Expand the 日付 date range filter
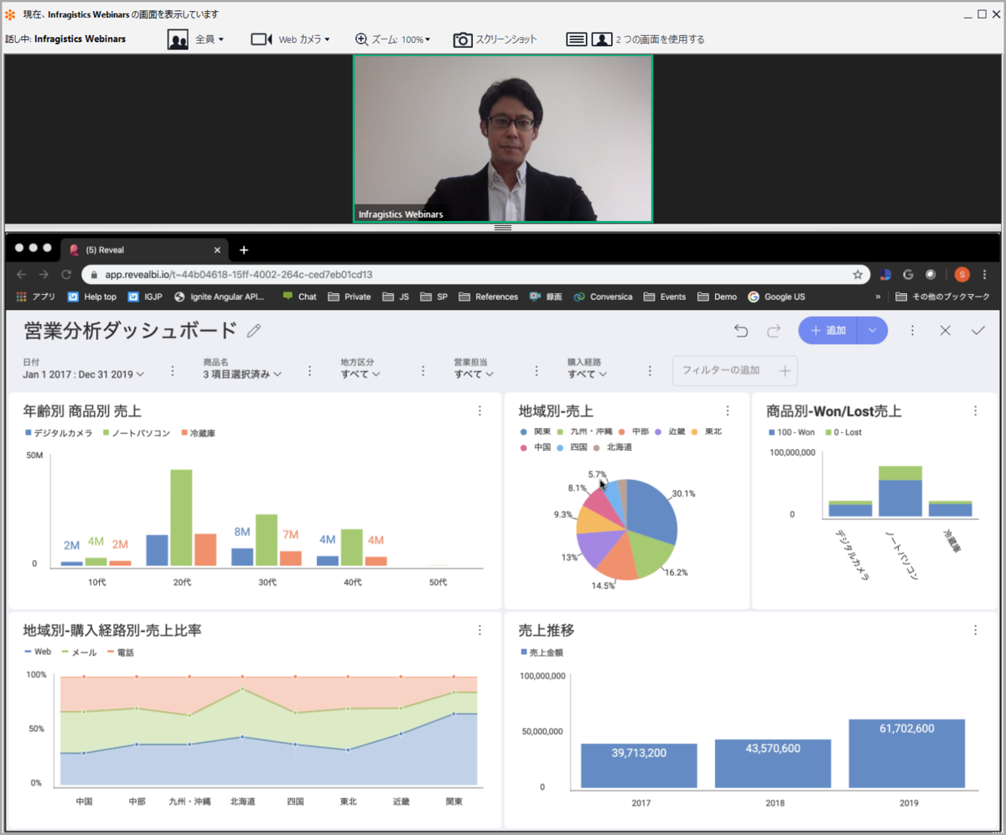The height and width of the screenshot is (835, 1006). 84,374
